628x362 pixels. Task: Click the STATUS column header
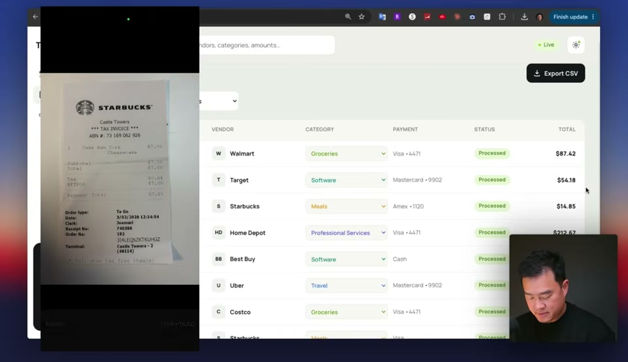click(x=484, y=129)
